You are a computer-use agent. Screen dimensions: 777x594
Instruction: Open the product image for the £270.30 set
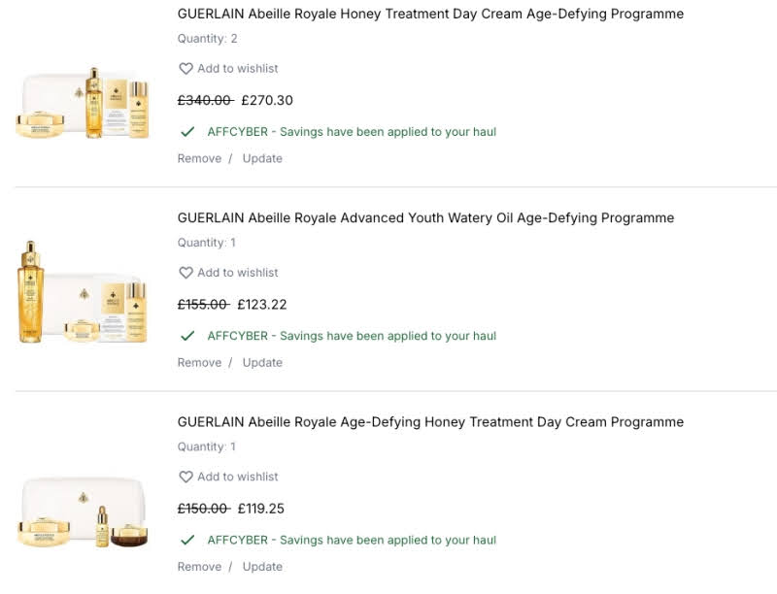click(84, 103)
